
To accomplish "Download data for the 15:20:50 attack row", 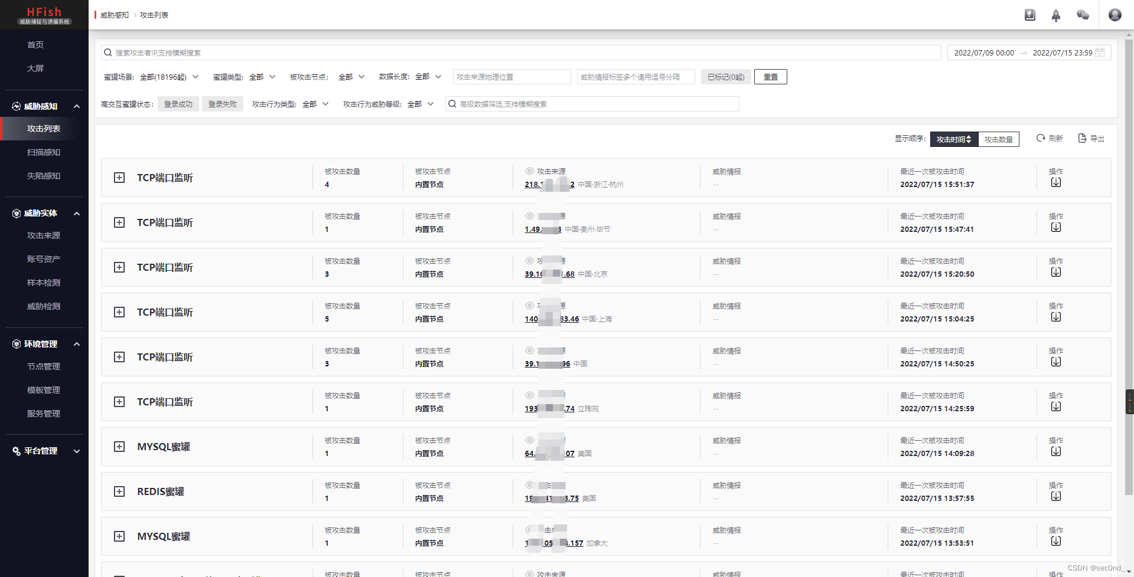I will [1056, 273].
